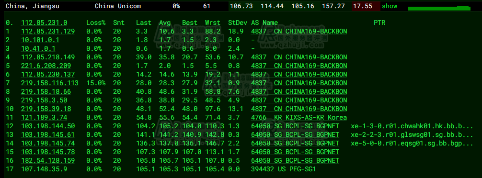
Task: Click the 106.73 summary value
Action: (241, 6)
